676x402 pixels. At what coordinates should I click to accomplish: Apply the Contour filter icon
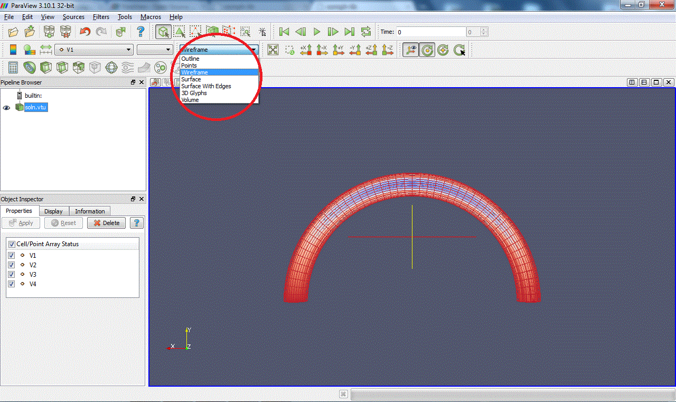30,68
